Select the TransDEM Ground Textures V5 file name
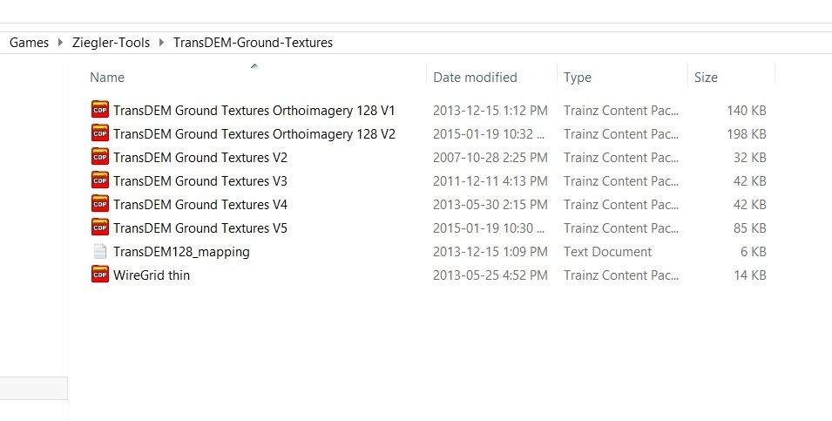 coord(200,228)
